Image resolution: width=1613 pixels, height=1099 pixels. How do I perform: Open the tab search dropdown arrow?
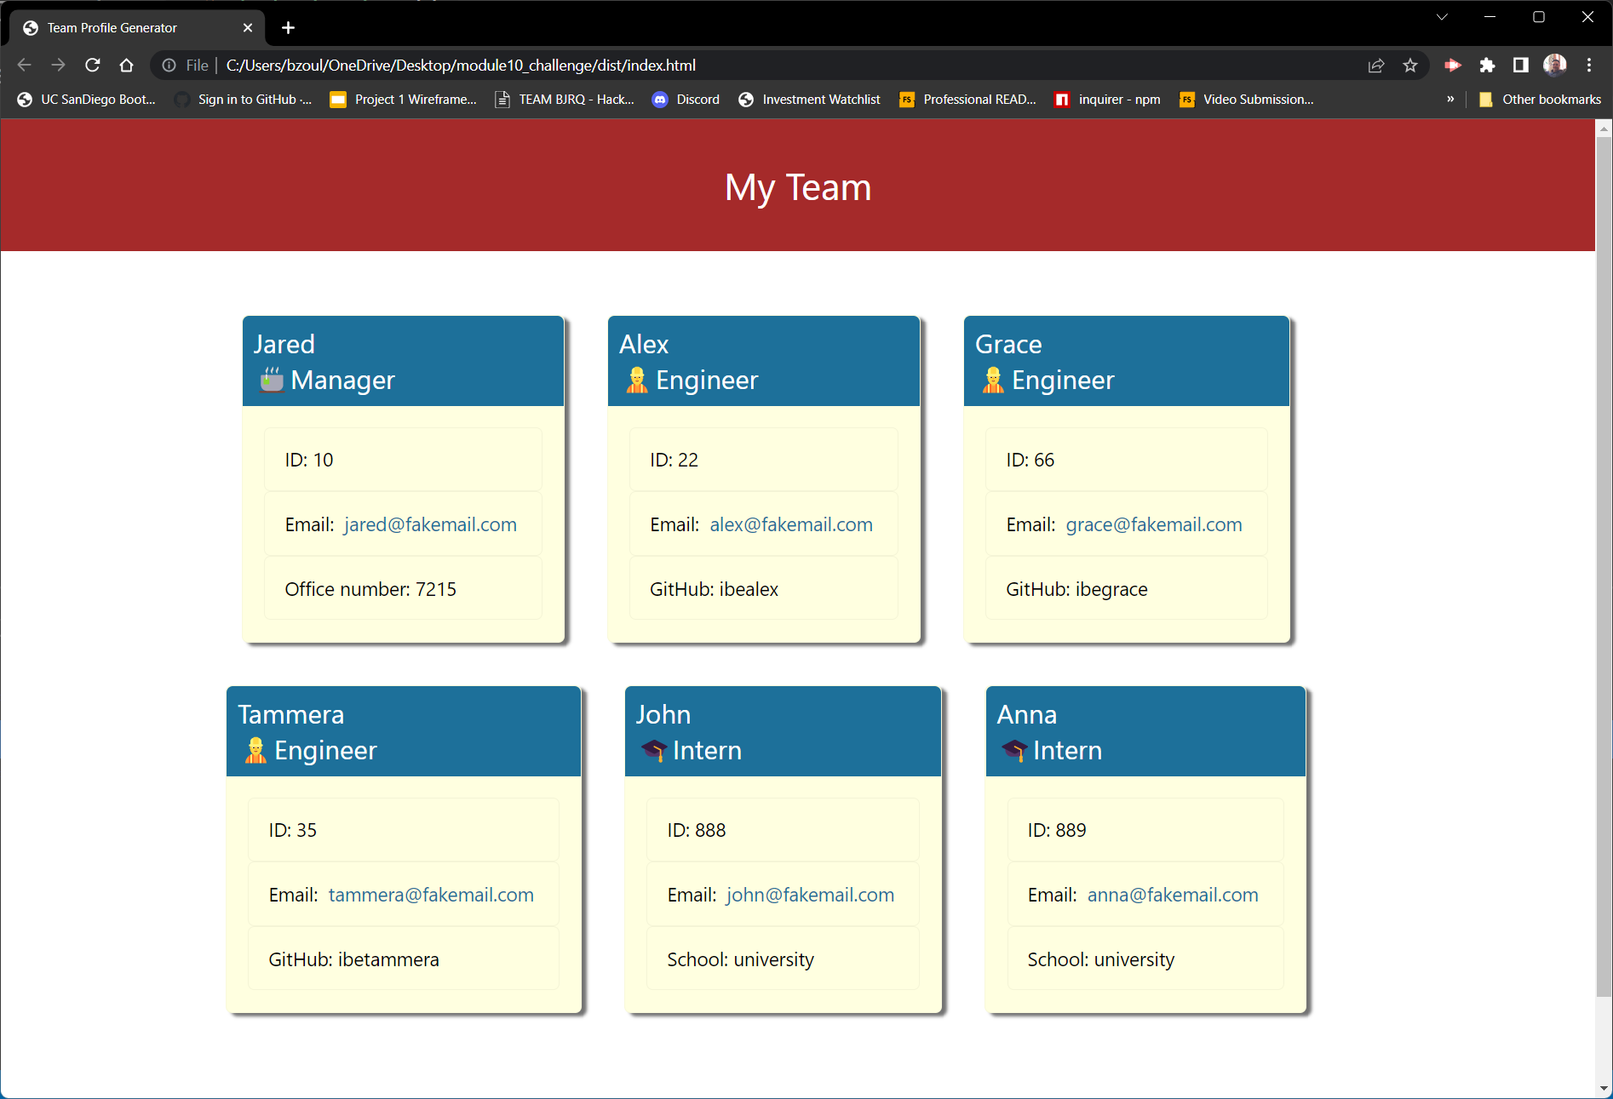[x=1442, y=17]
